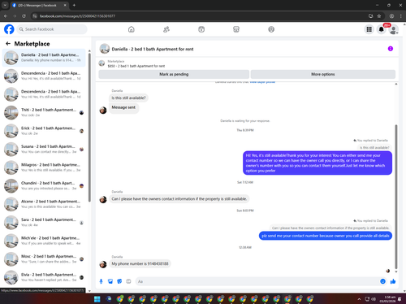406x304 pixels.
Task: Open the purple conversation info icon
Action: click(x=391, y=49)
